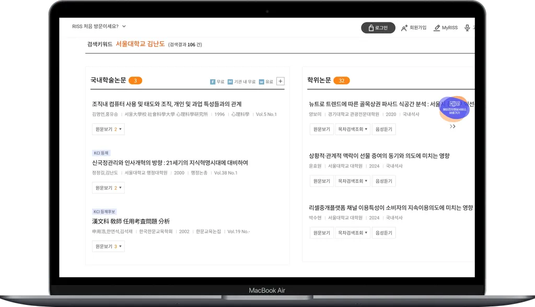Viewport: 535px width, 307px height.
Task: Open article '조직내 컴퓨터 사용 및 태도와 조직'
Action: coord(167,104)
